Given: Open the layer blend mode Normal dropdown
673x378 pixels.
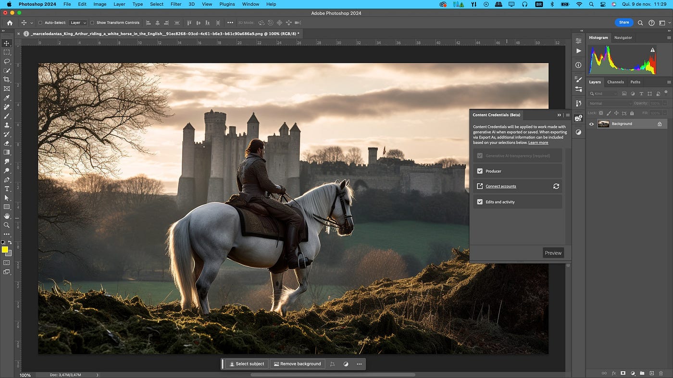Looking at the screenshot, I should pyautogui.click(x=610, y=103).
